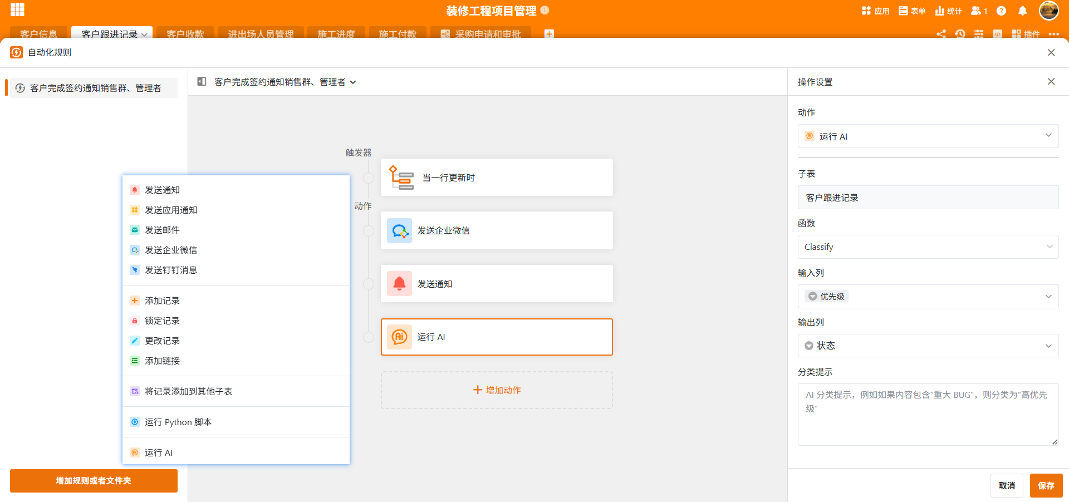Click the user avatar picture

point(1048,11)
